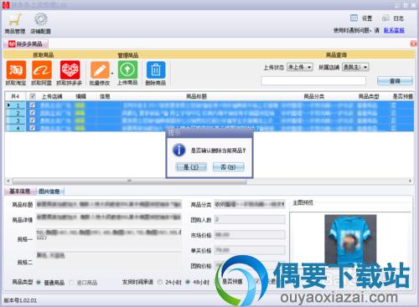The width and height of the screenshot is (419, 307).
Task: Toggle the select-all header checkbox
Action: click(33, 96)
